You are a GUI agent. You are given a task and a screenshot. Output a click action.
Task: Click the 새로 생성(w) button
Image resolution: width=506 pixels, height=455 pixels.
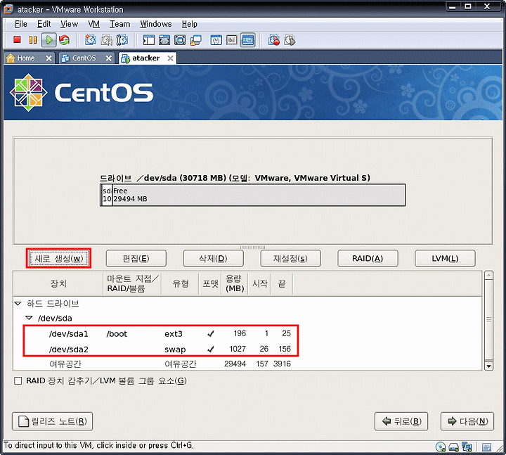[58, 258]
